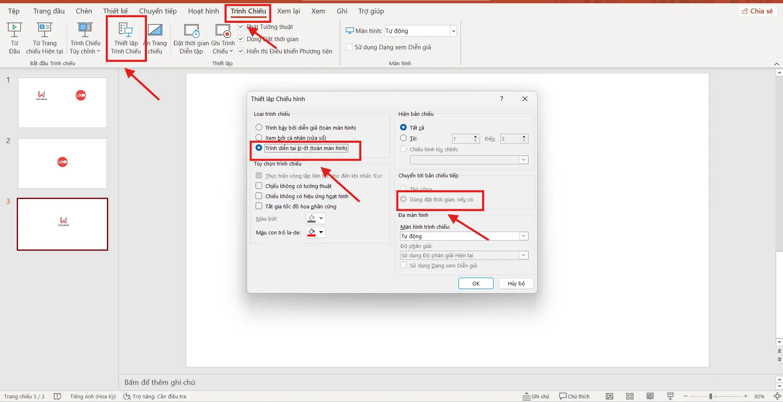Screen dimensions: 783x402
Task: Open Màu con trỏ la-de color picker
Action: 316,232
